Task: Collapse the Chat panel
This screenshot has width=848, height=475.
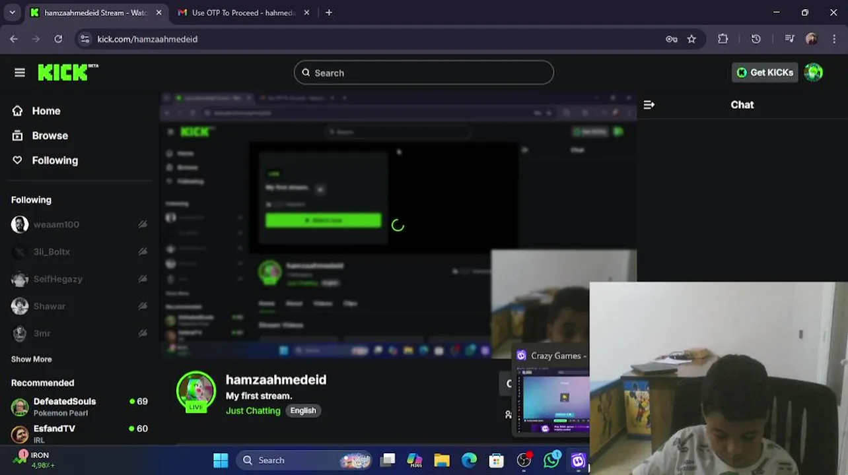Action: (649, 104)
